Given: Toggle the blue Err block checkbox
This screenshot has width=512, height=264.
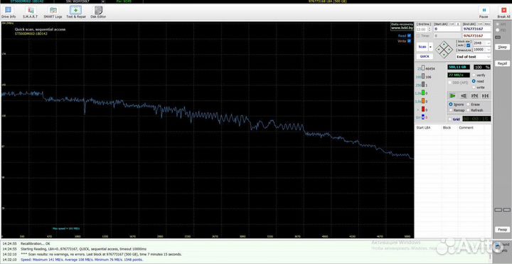Looking at the screenshot, I should point(423,117).
